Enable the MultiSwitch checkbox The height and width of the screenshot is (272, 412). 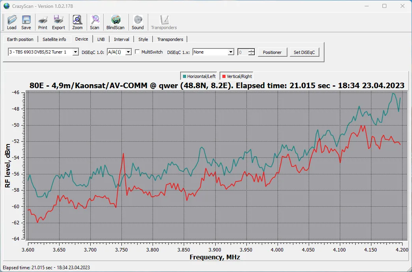137,52
